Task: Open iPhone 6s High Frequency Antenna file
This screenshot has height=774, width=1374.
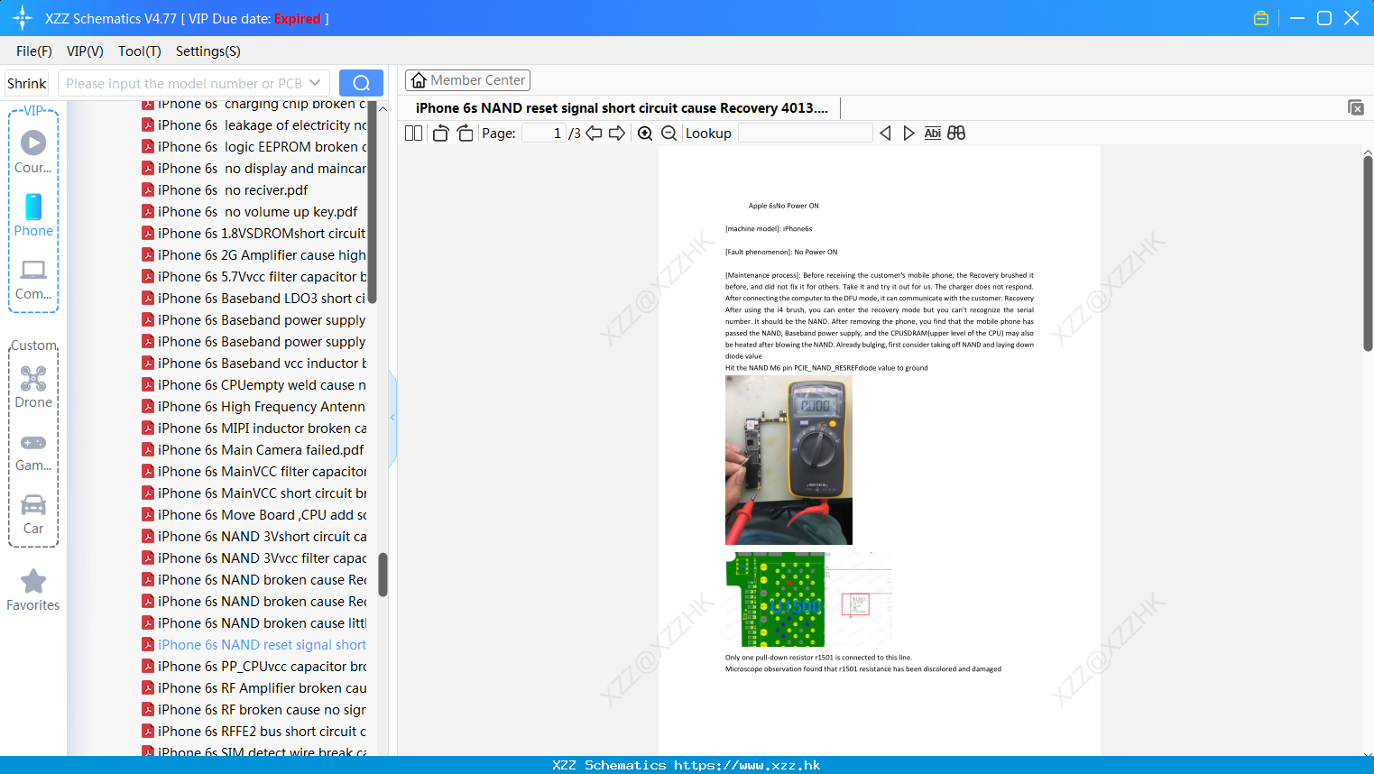Action: tap(254, 407)
